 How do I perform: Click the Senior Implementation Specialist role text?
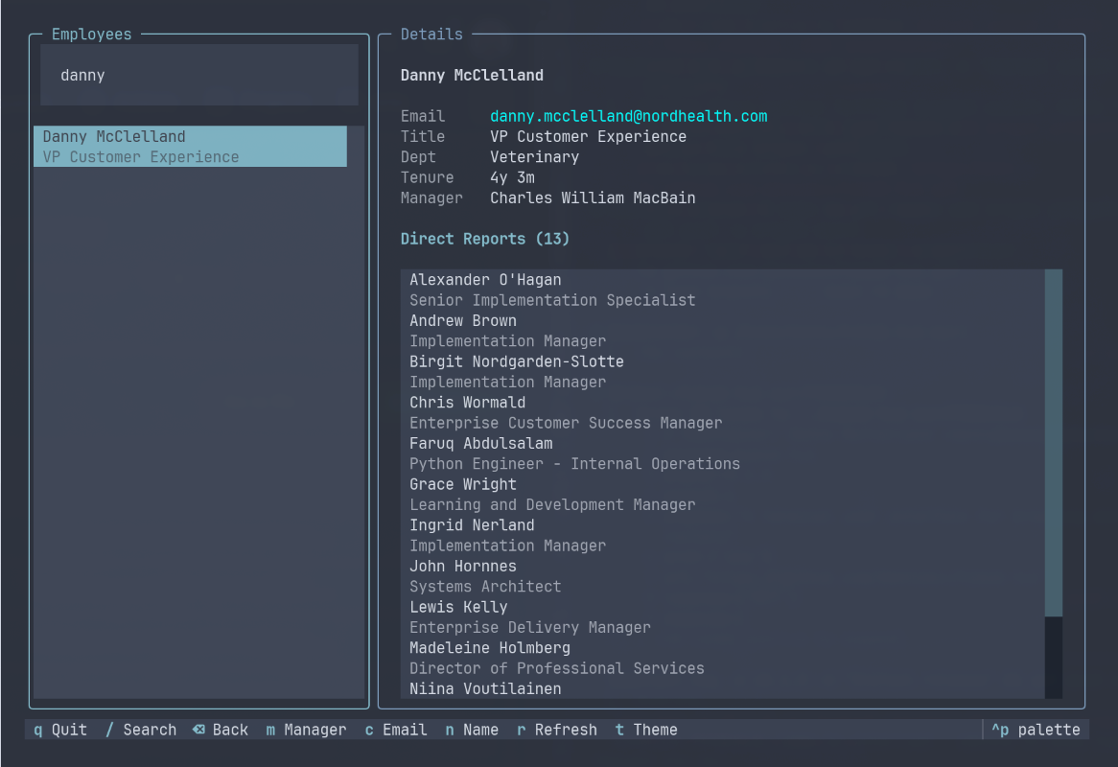pyautogui.click(x=552, y=301)
